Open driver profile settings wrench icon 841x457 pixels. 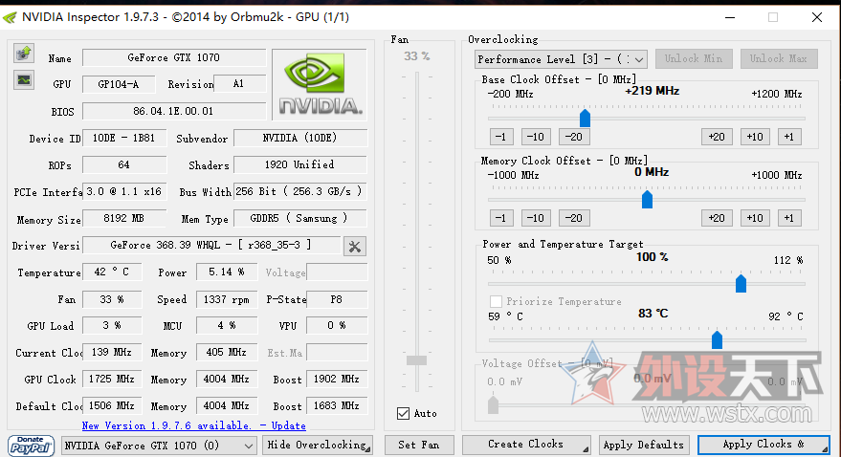click(x=355, y=247)
